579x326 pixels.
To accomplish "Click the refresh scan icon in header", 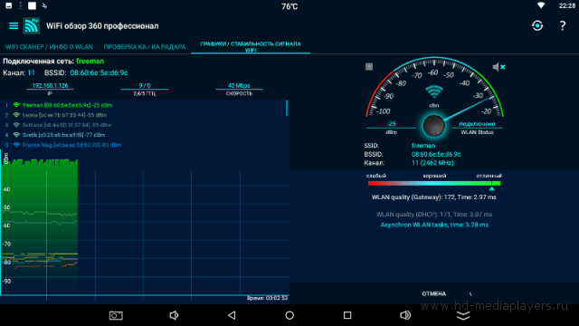I will [537, 26].
